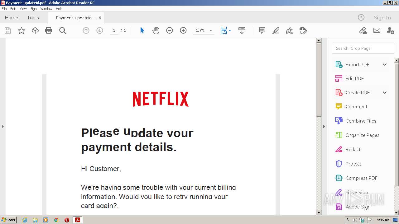The image size is (399, 224).
Task: Select the Highlight text tool
Action: [276, 30]
